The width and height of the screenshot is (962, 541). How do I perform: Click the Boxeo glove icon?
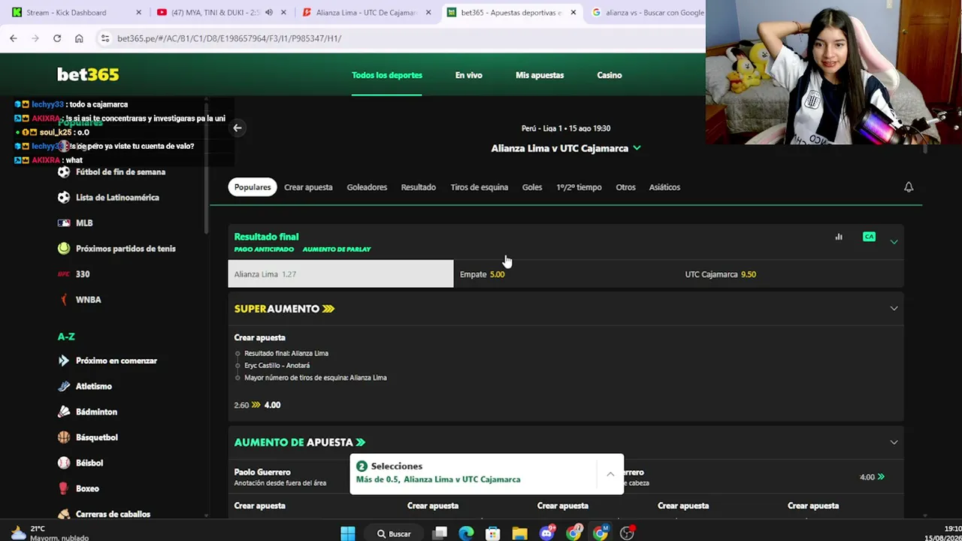pos(64,488)
